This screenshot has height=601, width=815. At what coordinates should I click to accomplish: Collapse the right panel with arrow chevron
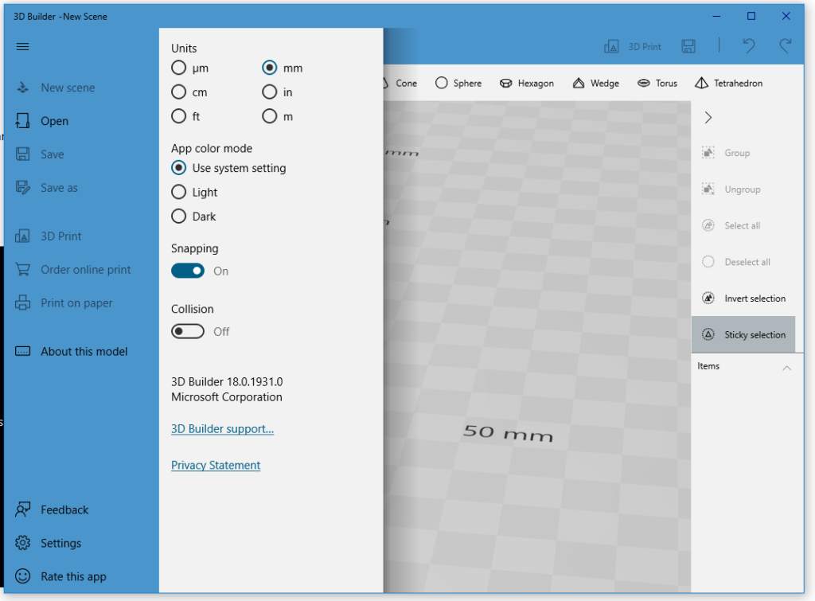[708, 118]
